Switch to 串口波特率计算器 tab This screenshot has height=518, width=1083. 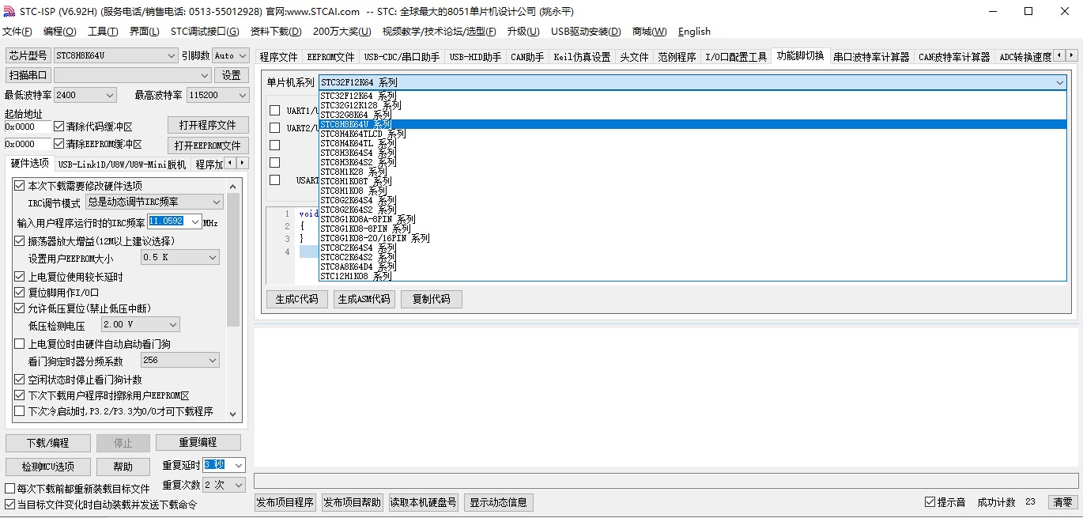point(871,57)
